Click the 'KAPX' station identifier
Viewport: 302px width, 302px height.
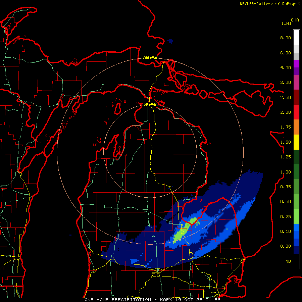pyautogui.click(x=167, y=300)
